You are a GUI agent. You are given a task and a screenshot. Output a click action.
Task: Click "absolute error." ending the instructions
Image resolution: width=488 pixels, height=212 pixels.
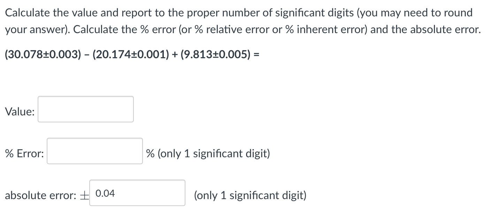click(445, 30)
